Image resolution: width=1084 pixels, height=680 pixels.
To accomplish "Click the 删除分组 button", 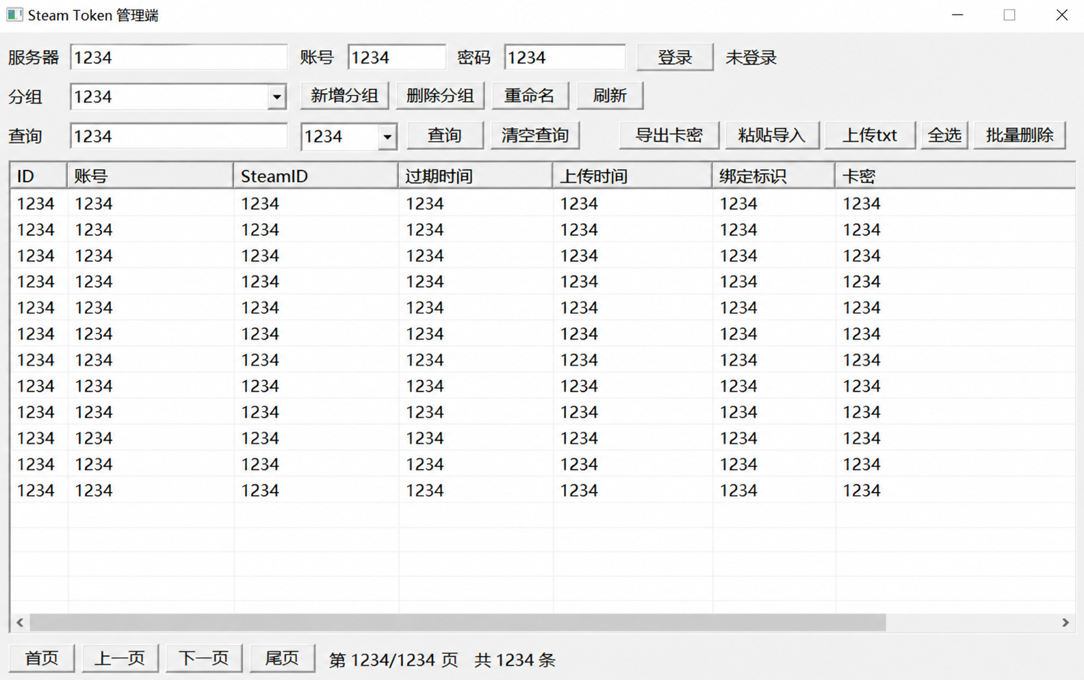I will [440, 96].
